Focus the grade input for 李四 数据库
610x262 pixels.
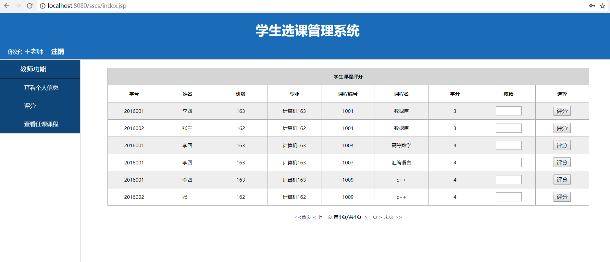(x=508, y=111)
